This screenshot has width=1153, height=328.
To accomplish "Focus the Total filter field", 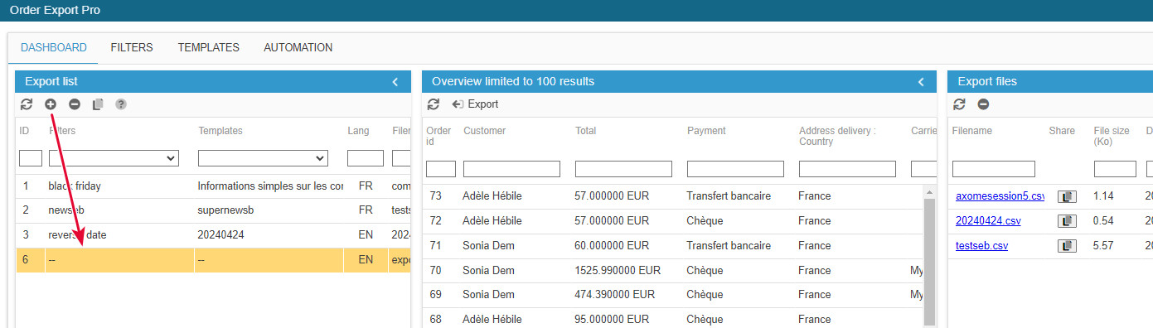I will [623, 169].
